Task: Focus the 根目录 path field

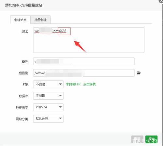Action: click(84, 73)
